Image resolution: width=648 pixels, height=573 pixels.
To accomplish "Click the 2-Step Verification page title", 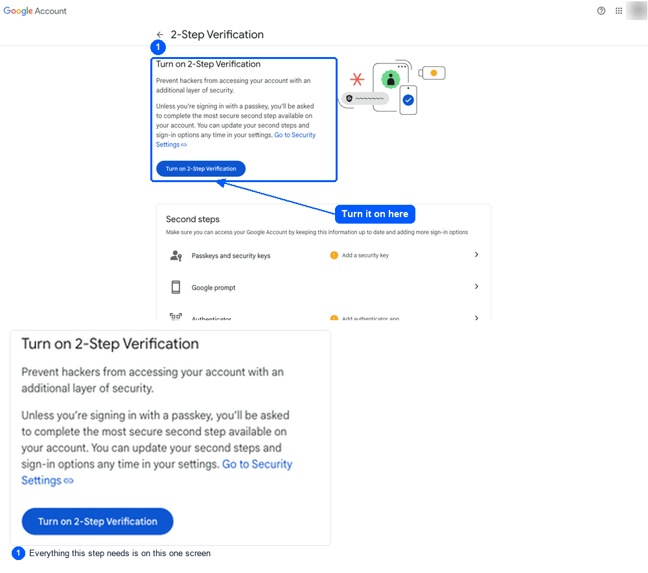I will coord(217,35).
